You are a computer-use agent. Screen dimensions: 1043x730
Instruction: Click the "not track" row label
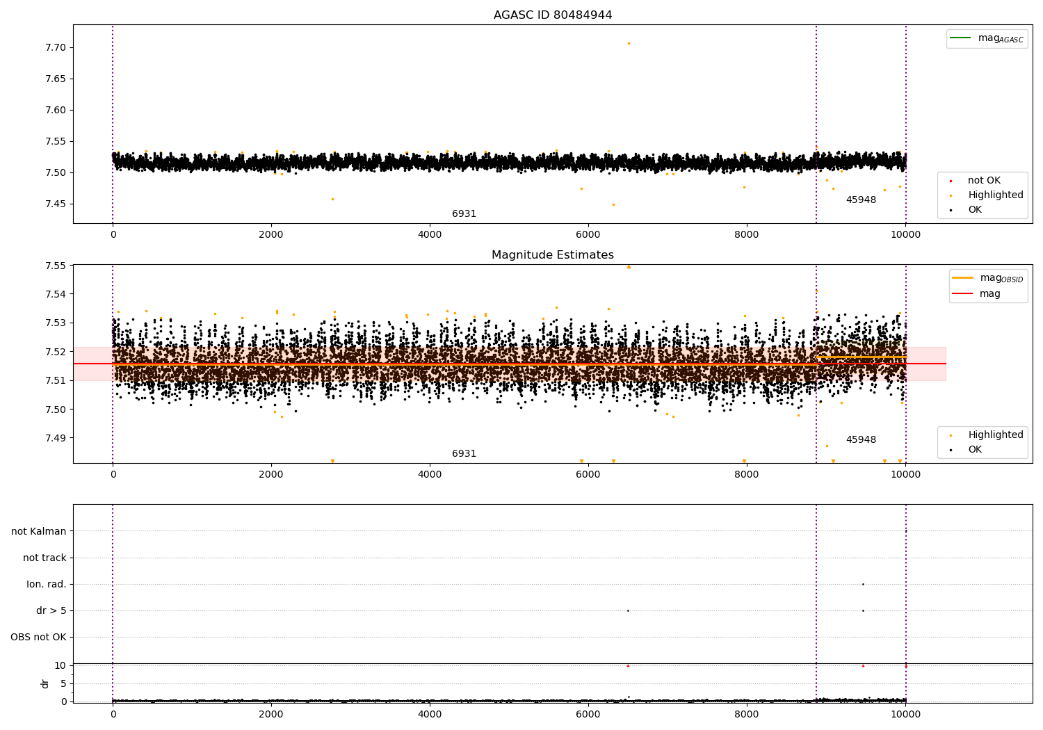[45, 558]
